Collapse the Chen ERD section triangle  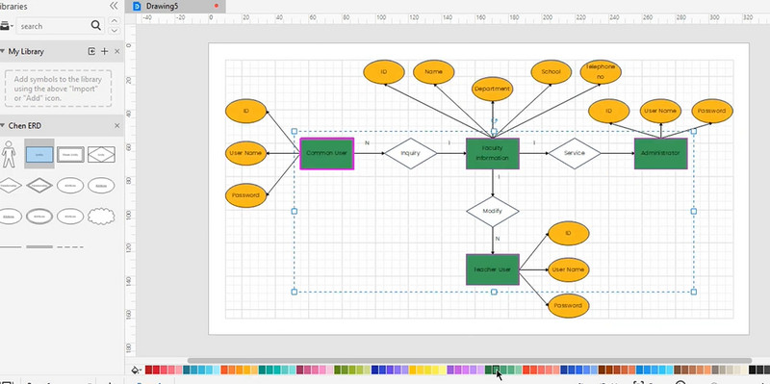pyautogui.click(x=3, y=126)
